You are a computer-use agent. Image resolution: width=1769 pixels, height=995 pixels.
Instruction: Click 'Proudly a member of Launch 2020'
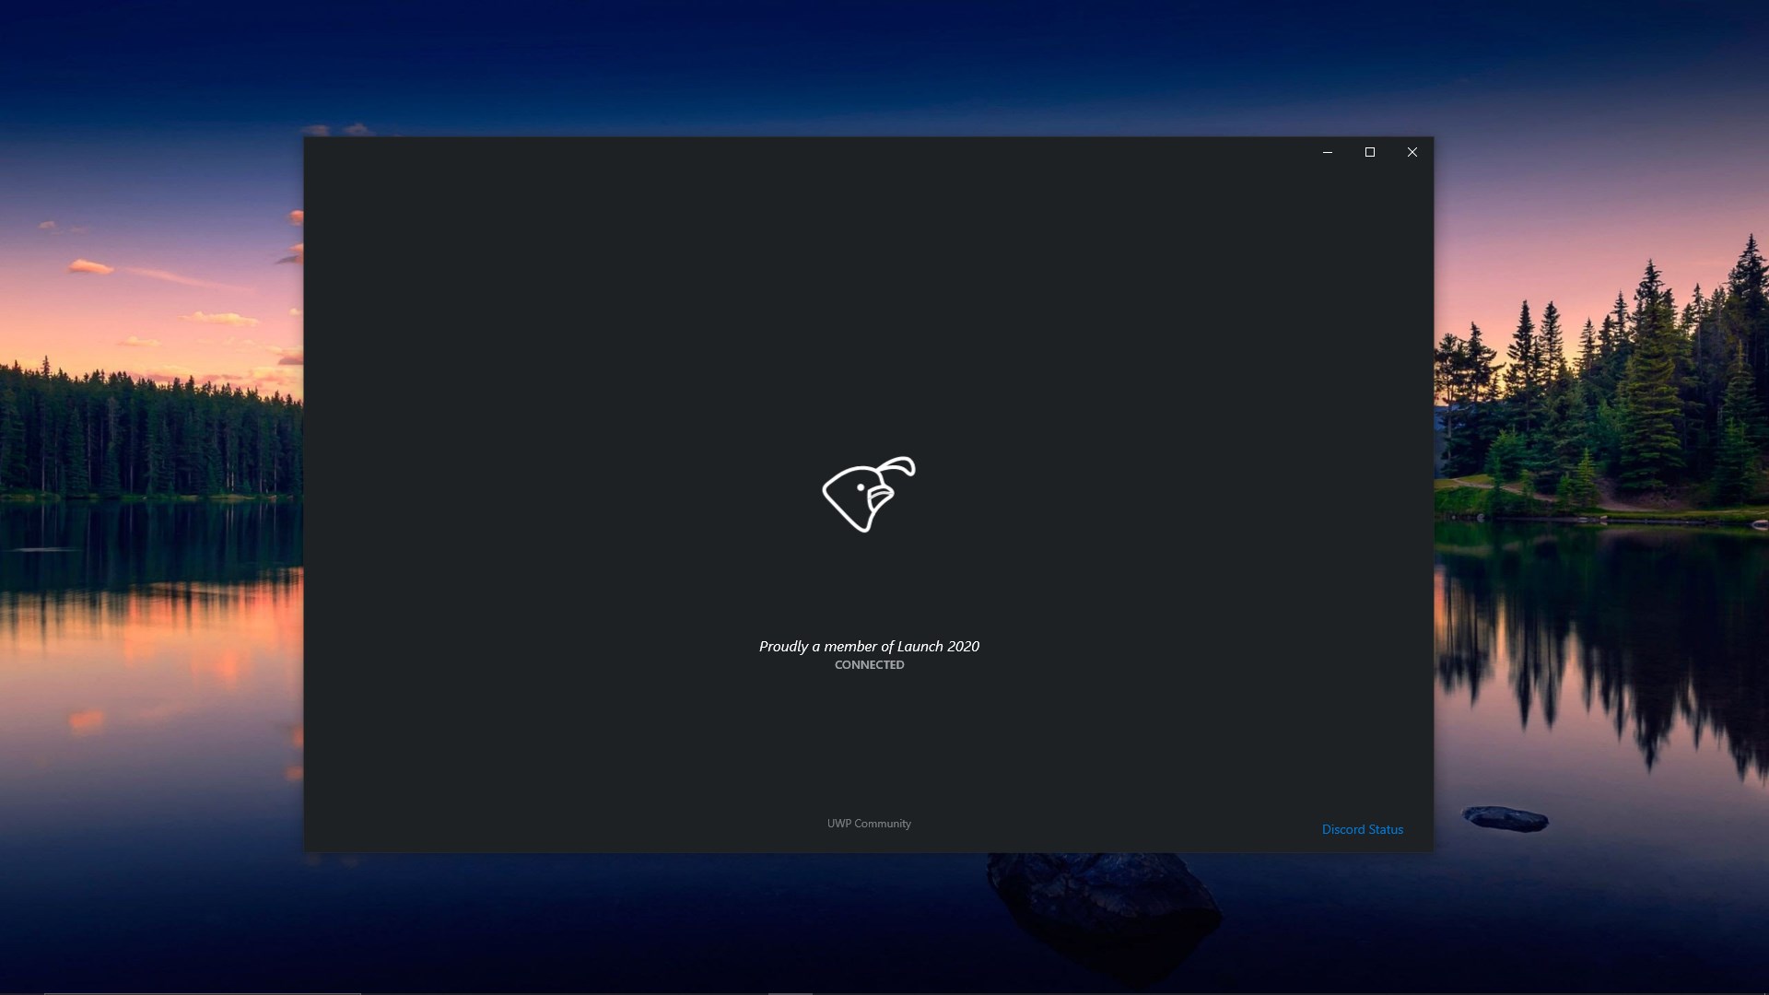coord(868,646)
